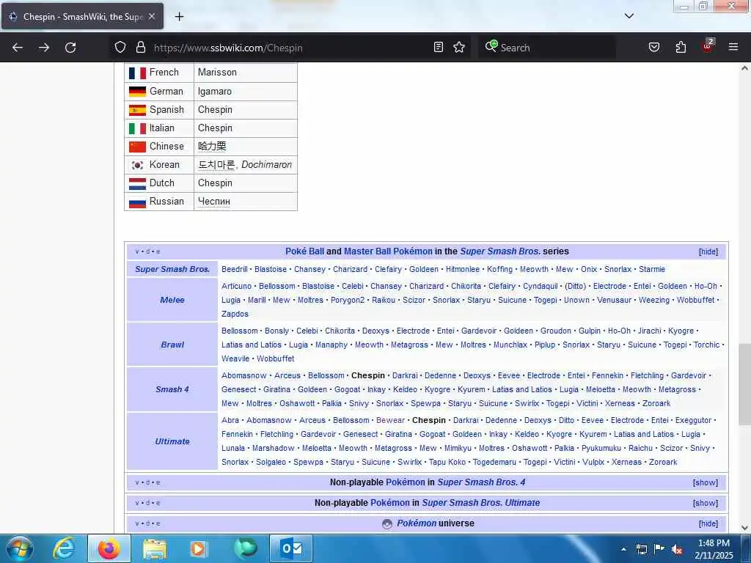Open the Firefox application menu

coord(733,47)
